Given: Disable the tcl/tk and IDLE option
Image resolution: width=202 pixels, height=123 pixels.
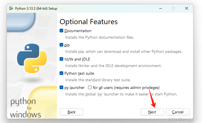Looking at the screenshot, I should point(61,59).
